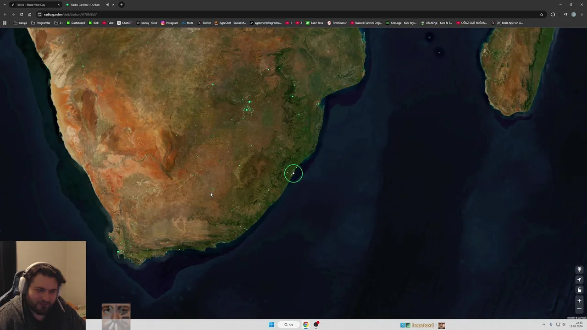This screenshot has width=587, height=330.
Task: Zoom out with the minus button
Action: pyautogui.click(x=579, y=309)
